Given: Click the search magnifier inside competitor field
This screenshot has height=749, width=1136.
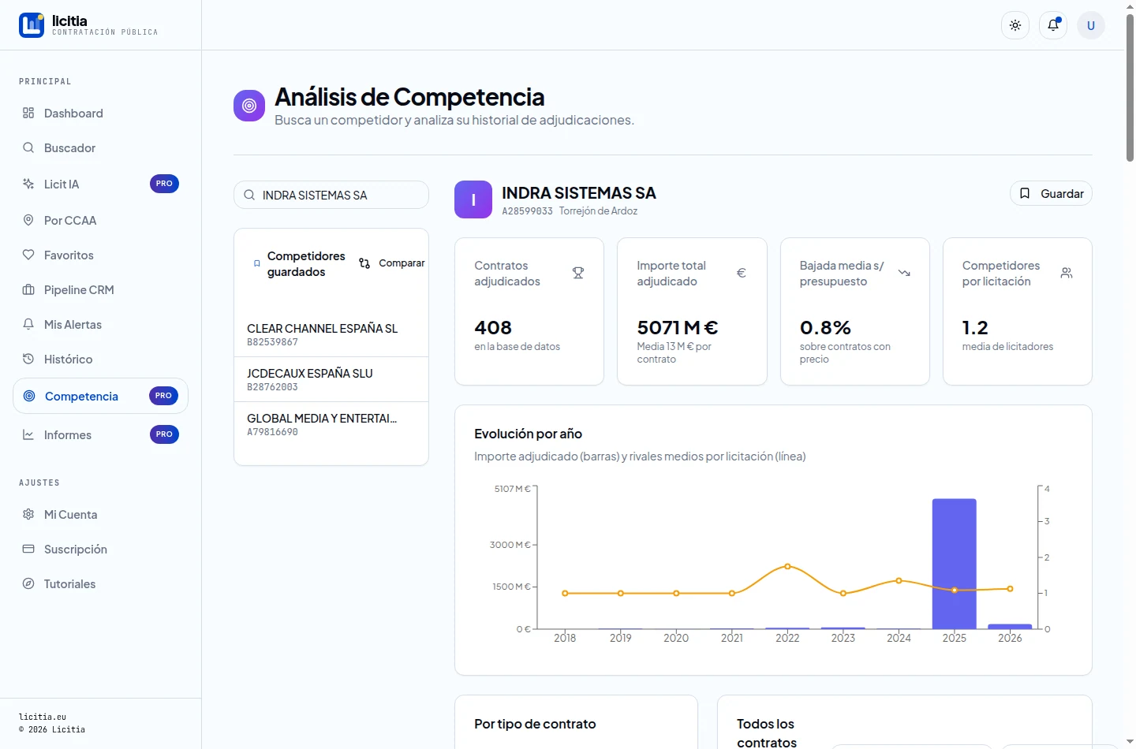Looking at the screenshot, I should (249, 195).
